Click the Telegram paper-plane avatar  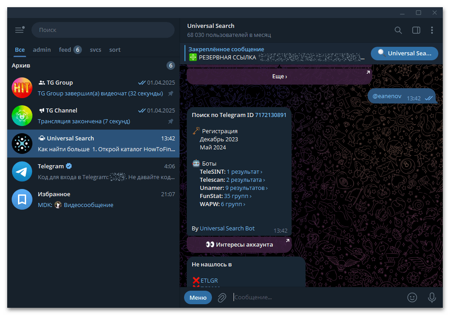pos(22,171)
